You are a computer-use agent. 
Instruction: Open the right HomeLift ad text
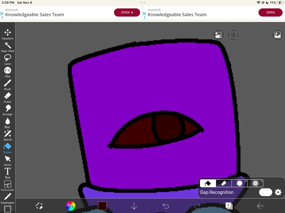177,13
